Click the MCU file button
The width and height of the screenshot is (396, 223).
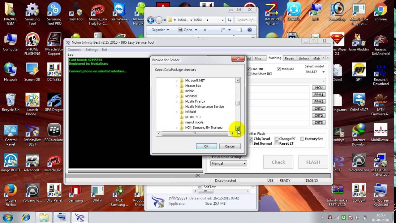(319, 88)
